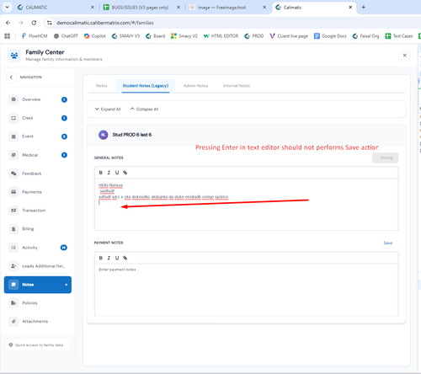421x374 pixels.
Task: Collapse the navigation sidebar chevron
Action: coord(11,77)
